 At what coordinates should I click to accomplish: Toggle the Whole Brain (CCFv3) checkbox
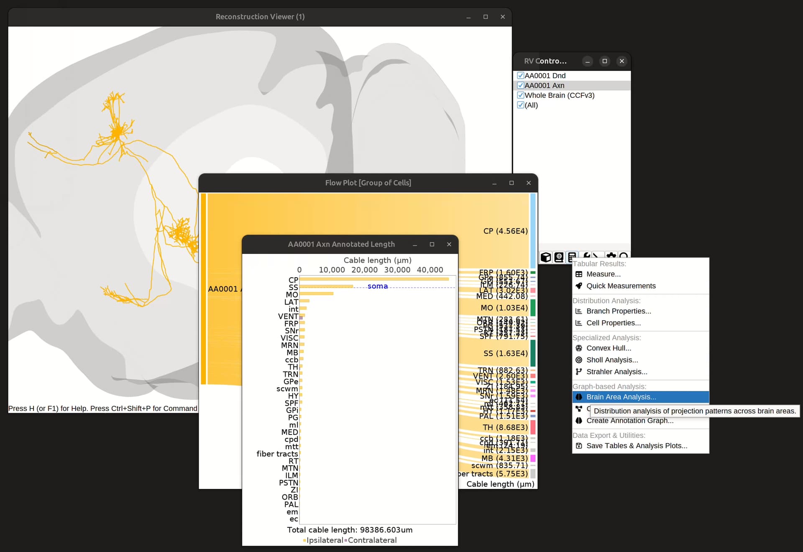click(x=521, y=95)
